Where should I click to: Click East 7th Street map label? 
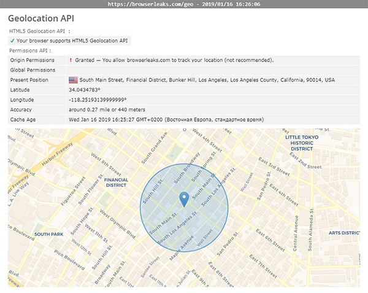[263, 266]
